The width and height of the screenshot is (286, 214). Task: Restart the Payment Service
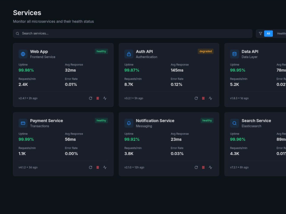click(x=90, y=167)
